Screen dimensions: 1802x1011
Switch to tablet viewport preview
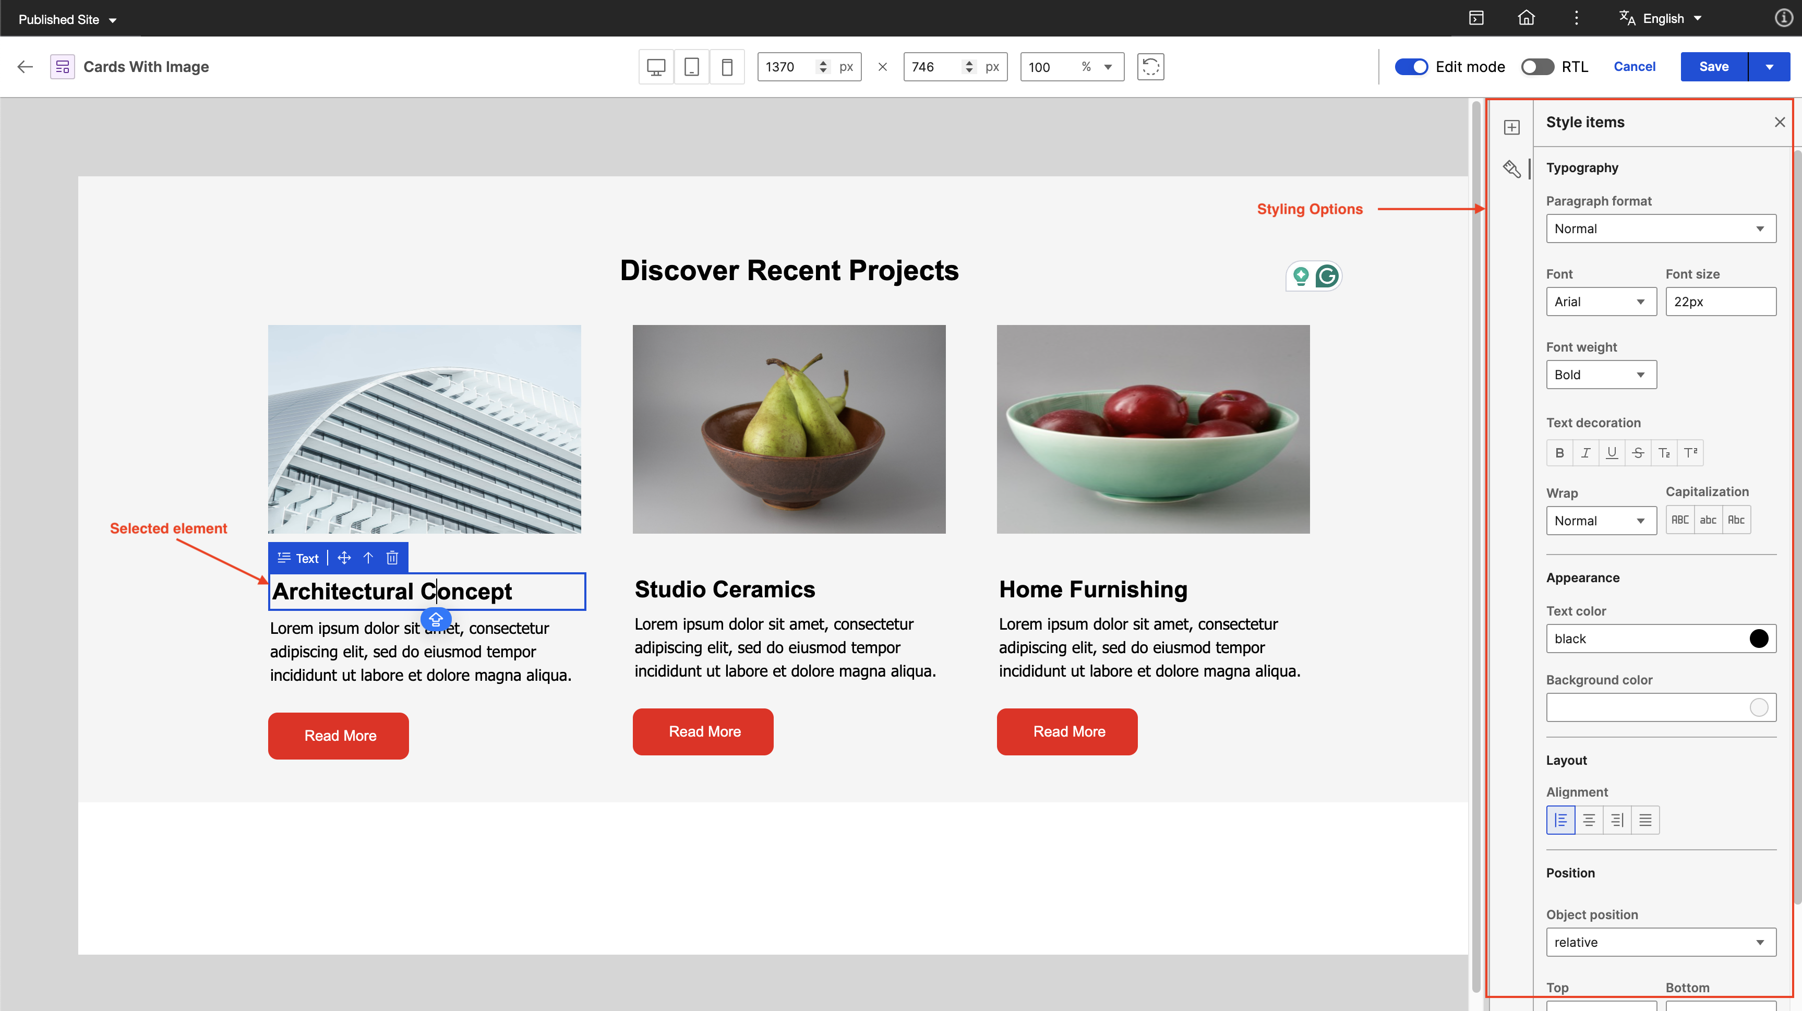(x=691, y=66)
